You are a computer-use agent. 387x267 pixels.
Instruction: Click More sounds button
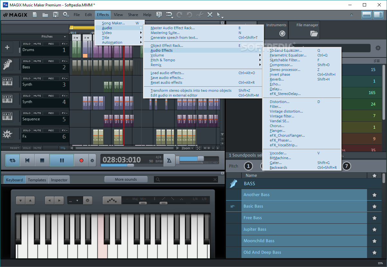pyautogui.click(x=126, y=179)
